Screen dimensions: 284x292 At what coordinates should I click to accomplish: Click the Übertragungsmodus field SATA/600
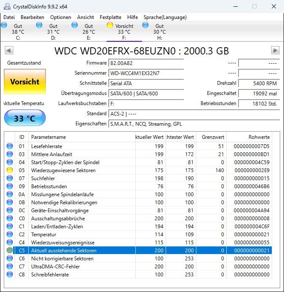pyautogui.click(x=146, y=94)
